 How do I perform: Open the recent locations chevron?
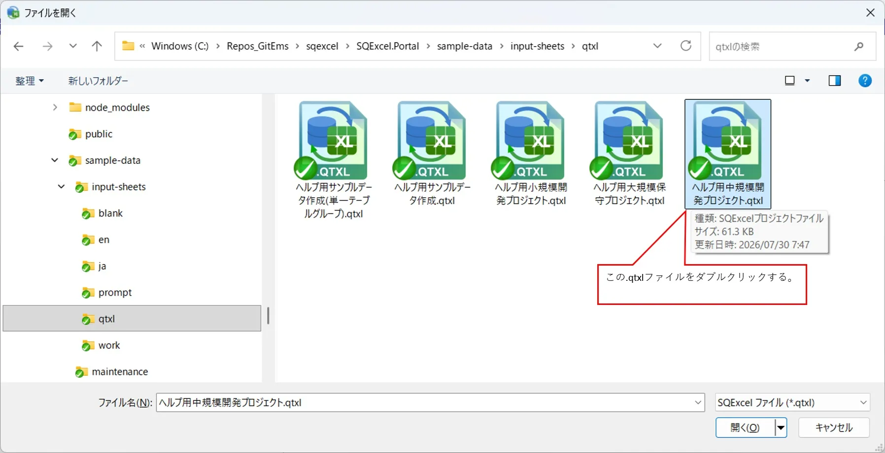click(73, 46)
